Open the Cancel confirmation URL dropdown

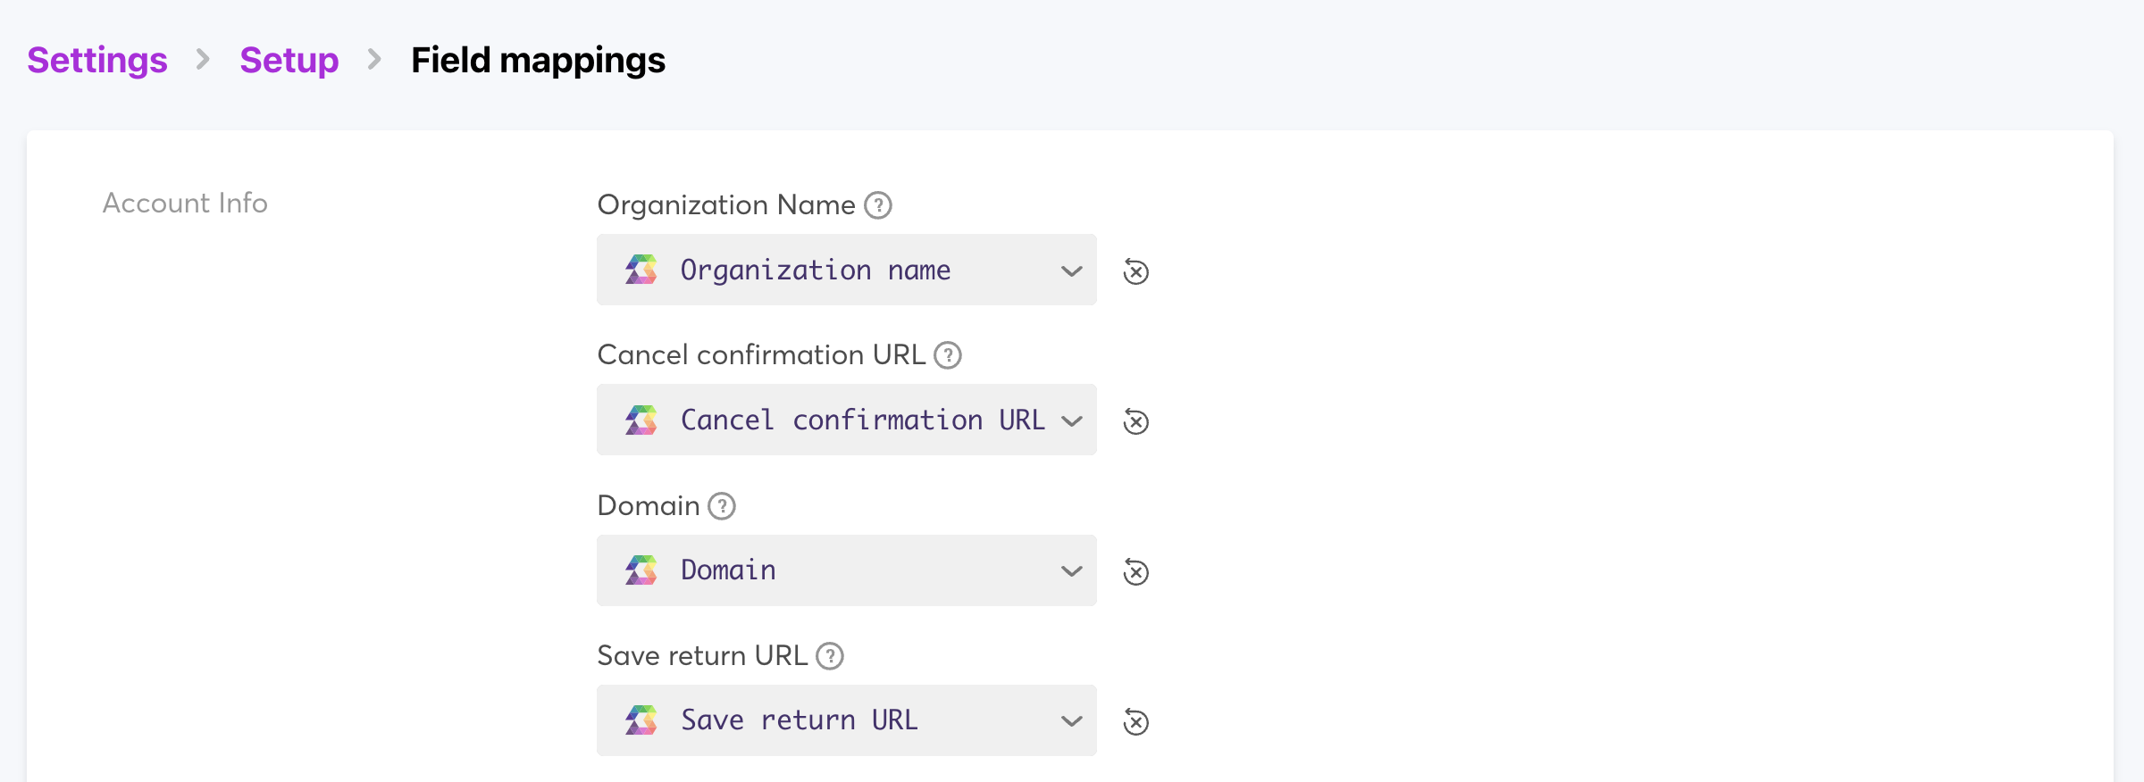845,420
